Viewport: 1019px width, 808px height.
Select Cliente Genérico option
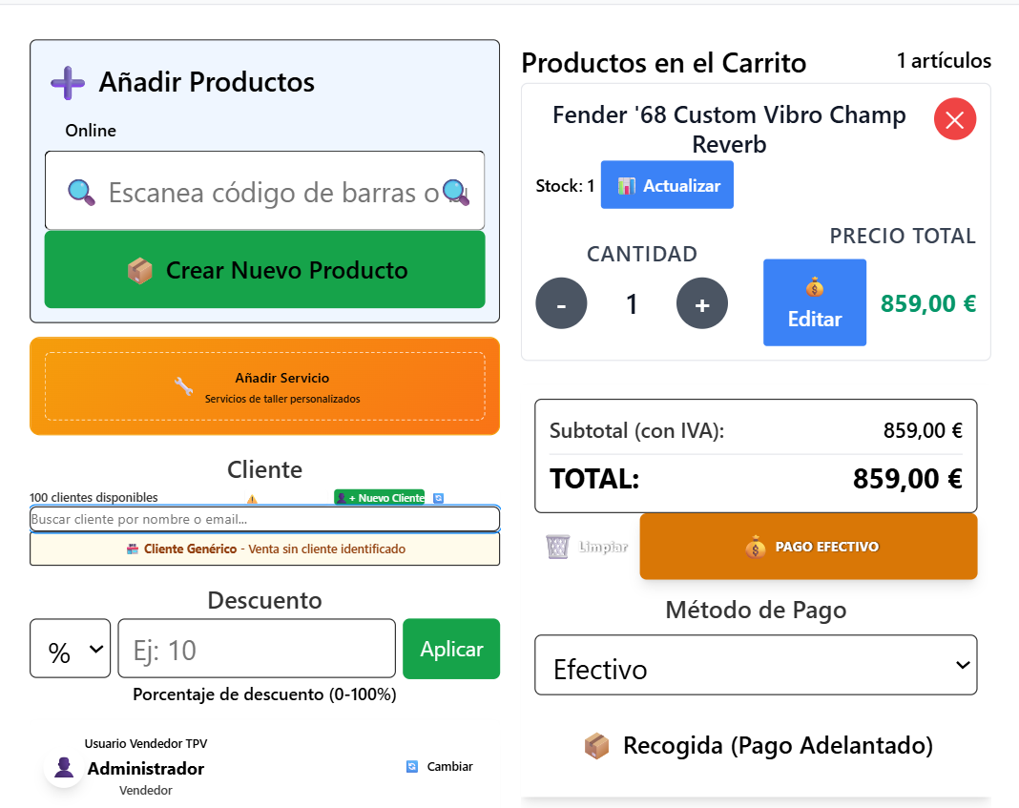point(264,549)
